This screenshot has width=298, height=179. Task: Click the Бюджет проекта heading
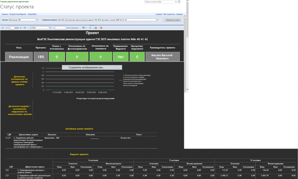coord(79,154)
